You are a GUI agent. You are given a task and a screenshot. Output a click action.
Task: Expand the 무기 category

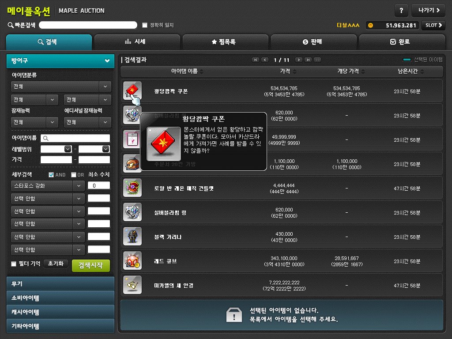pyautogui.click(x=60, y=284)
